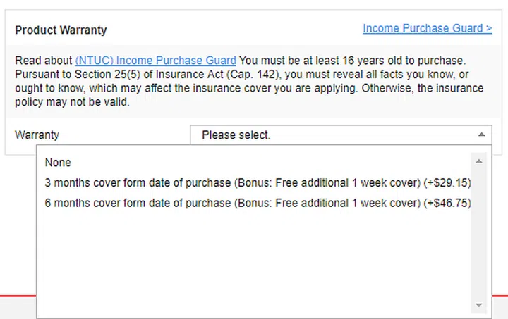Open the Warranty "Please select." combo box
The image size is (508, 319).
tap(332, 135)
